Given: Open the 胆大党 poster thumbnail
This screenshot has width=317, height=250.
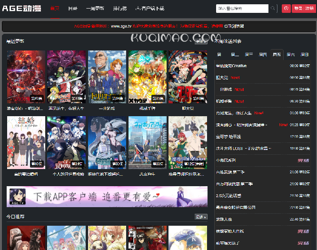Looking at the screenshot, I should click(188, 77).
